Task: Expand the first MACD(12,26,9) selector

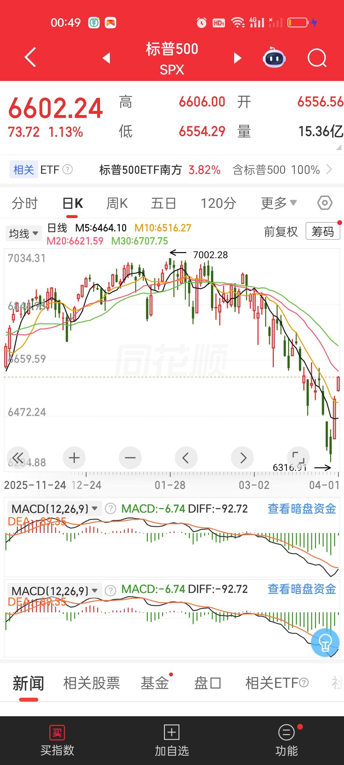Action: pyautogui.click(x=55, y=509)
